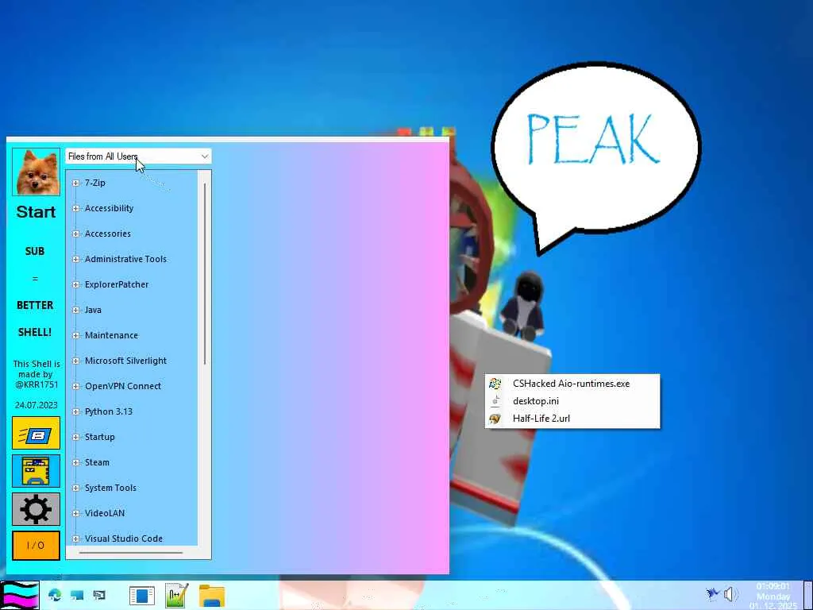The height and width of the screenshot is (610, 813).
Task: Select the System Tools tree entry
Action: tap(110, 488)
